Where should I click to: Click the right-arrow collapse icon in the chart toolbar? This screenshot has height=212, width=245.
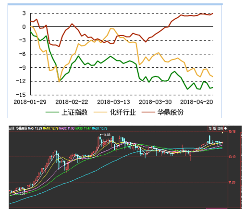pos(226,128)
